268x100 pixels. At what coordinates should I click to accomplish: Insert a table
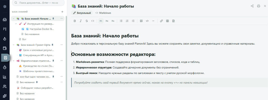[x=167, y=21]
